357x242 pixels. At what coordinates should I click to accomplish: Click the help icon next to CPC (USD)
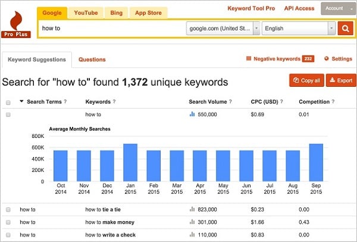(281, 102)
